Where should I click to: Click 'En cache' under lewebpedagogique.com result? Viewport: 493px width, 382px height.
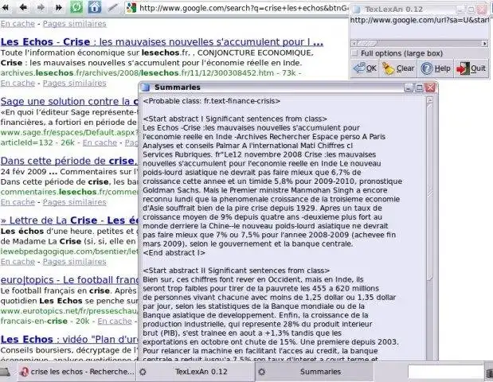[18, 262]
